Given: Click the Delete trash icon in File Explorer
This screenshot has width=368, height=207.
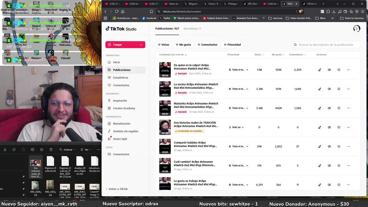Looking at the screenshot, I should coord(51,149).
